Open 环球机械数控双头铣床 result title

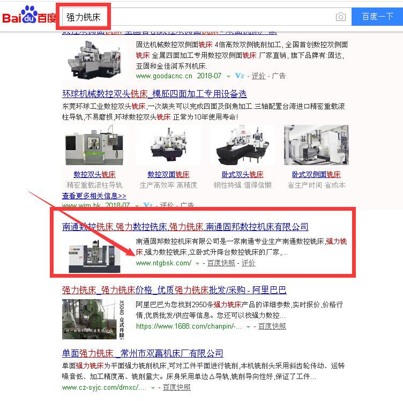[154, 94]
